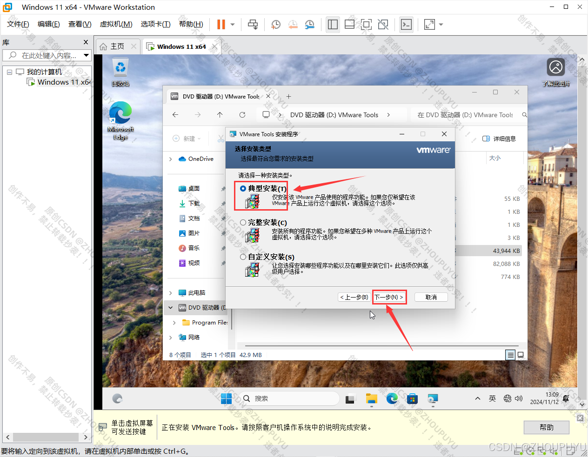Open 视频 in Explorer sidebar
This screenshot has height=457, width=588.
coord(194,263)
